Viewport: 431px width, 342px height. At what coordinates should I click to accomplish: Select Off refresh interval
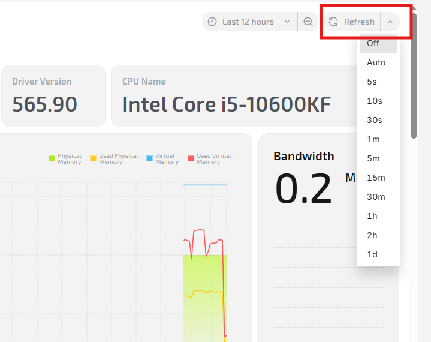click(373, 43)
